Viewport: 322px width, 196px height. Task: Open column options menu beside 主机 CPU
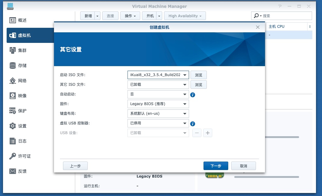[310, 27]
